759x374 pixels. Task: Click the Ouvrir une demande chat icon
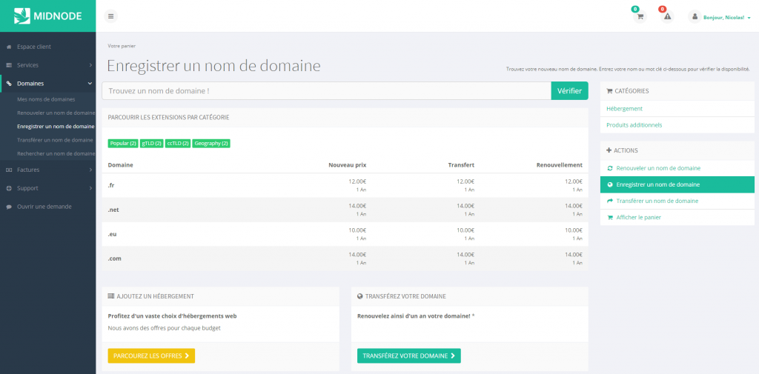coord(10,207)
